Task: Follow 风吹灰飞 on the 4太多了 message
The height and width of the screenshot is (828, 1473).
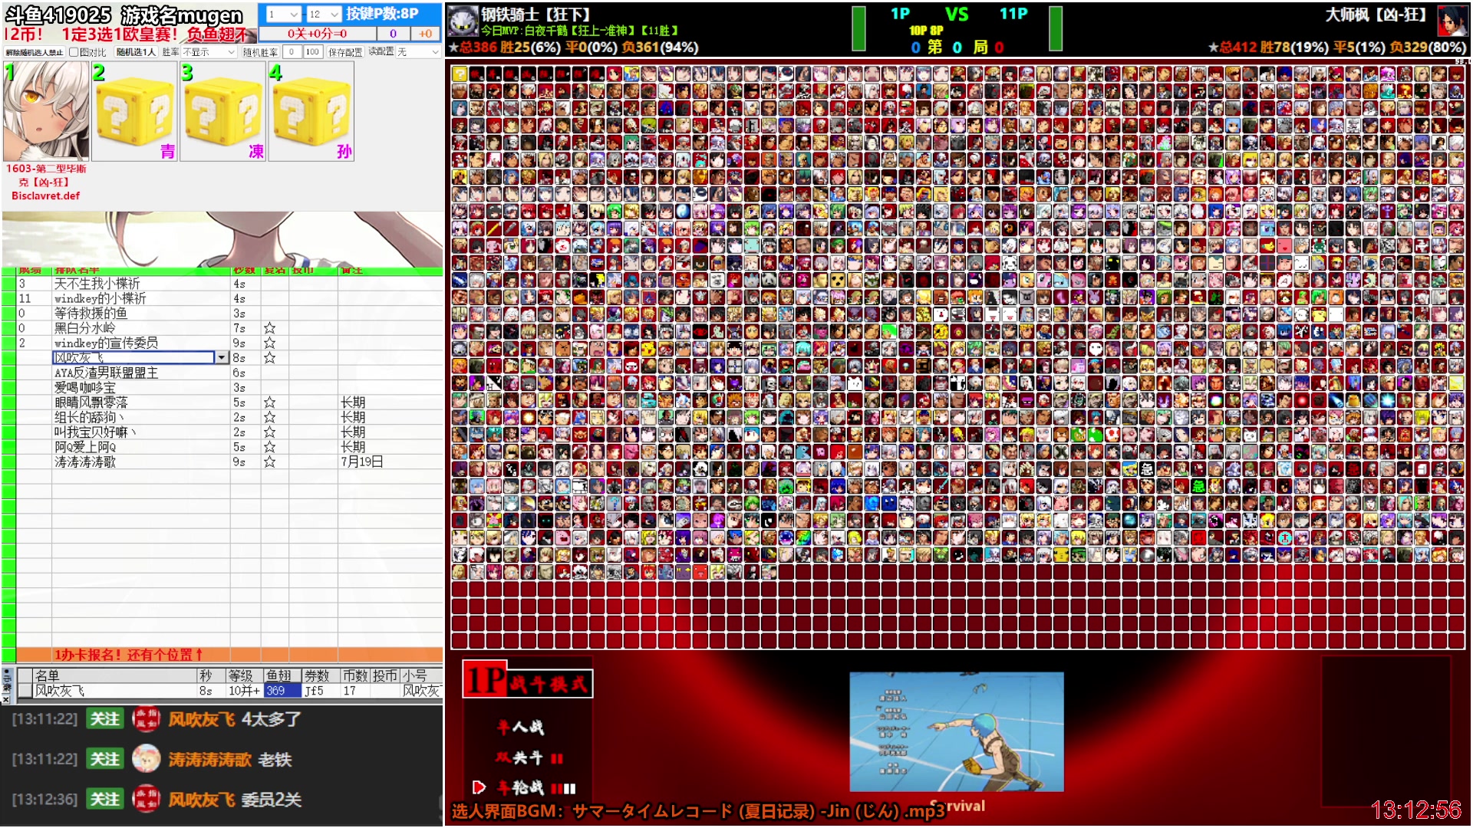Action: coord(105,719)
